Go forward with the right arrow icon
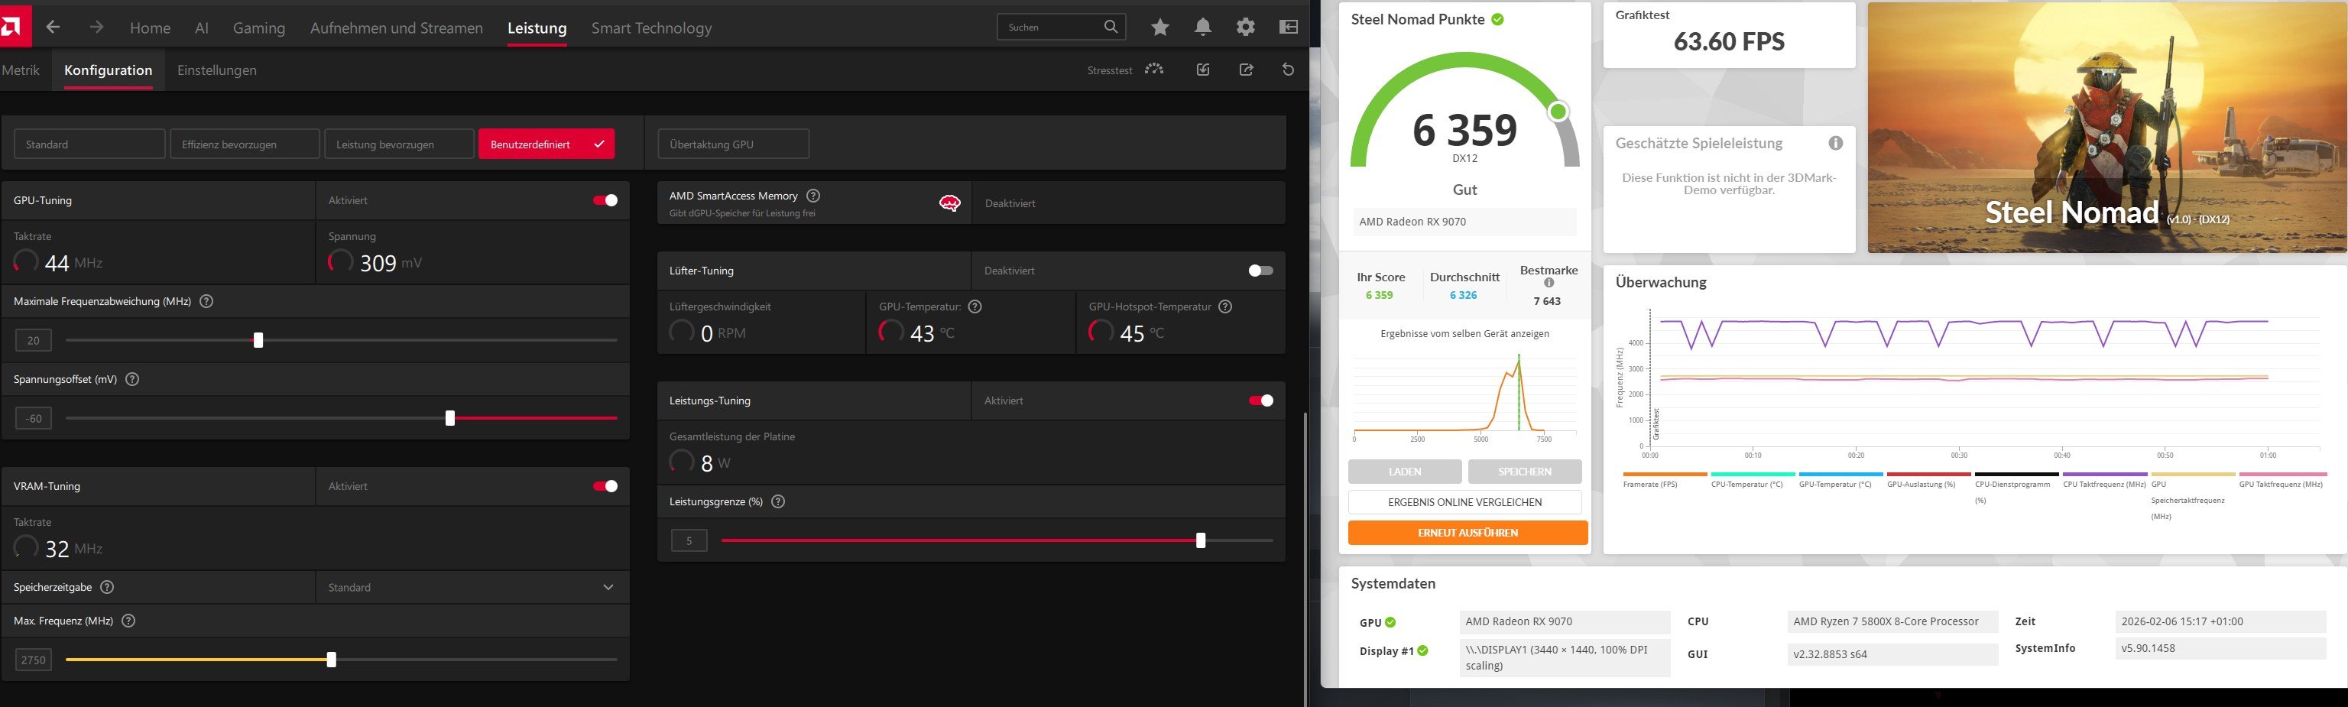The height and width of the screenshot is (707, 2348). click(96, 28)
